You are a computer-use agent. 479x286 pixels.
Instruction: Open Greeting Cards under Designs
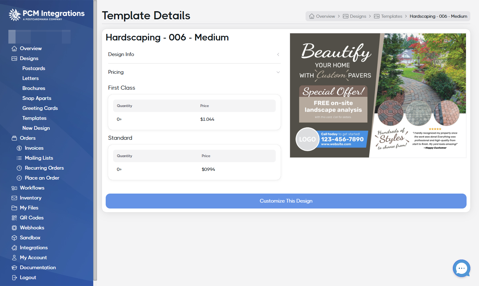[40, 108]
